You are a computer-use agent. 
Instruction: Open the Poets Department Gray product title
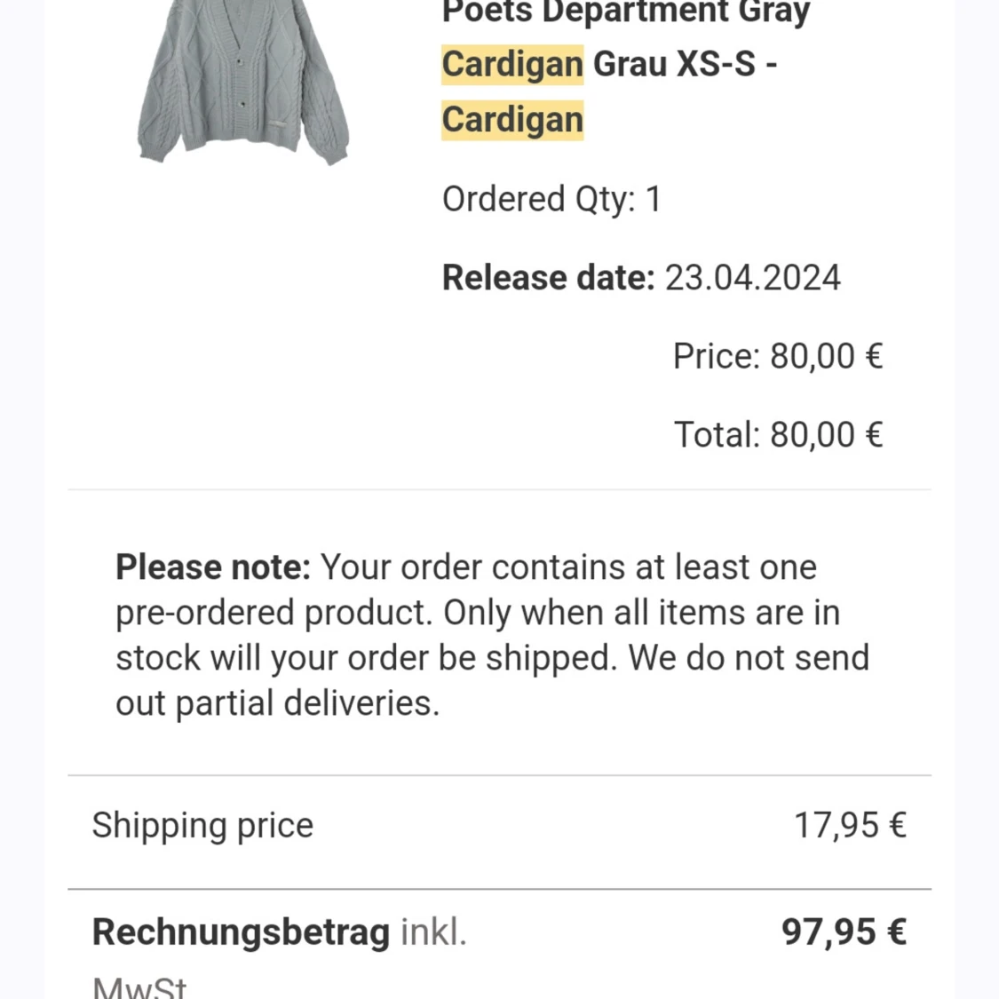[x=625, y=12]
